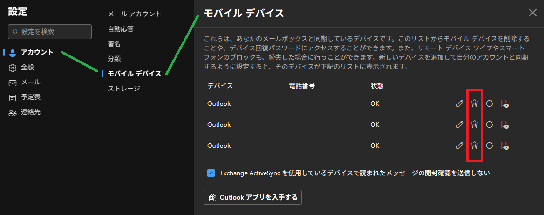The height and width of the screenshot is (215, 544).
Task: Click circular arrow icon in bottom Outlook row
Action: pyautogui.click(x=489, y=146)
